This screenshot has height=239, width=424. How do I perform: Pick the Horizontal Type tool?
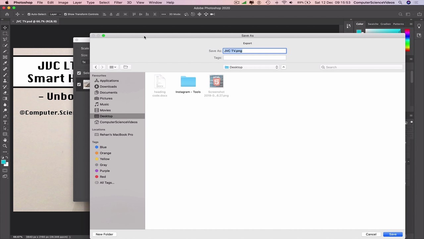[x=5, y=122]
